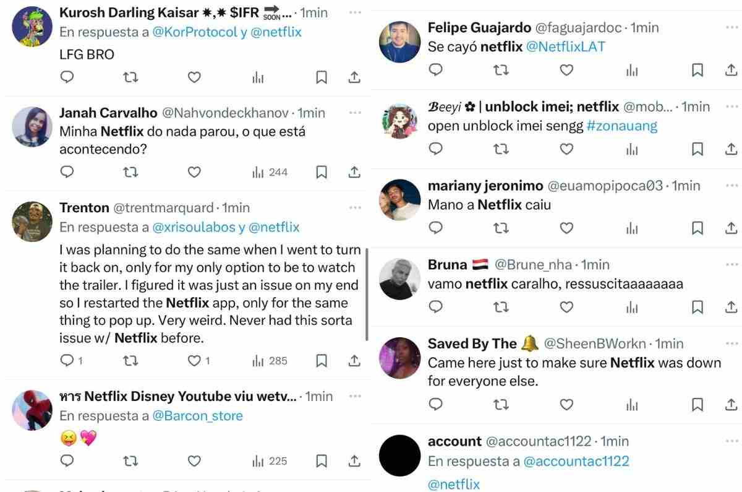
Task: Open more options on Trenton's tweet
Action: pyautogui.click(x=355, y=207)
